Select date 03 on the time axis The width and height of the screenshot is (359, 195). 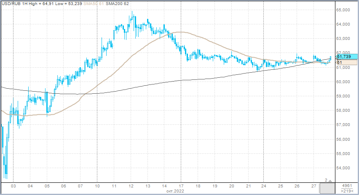tap(13, 186)
